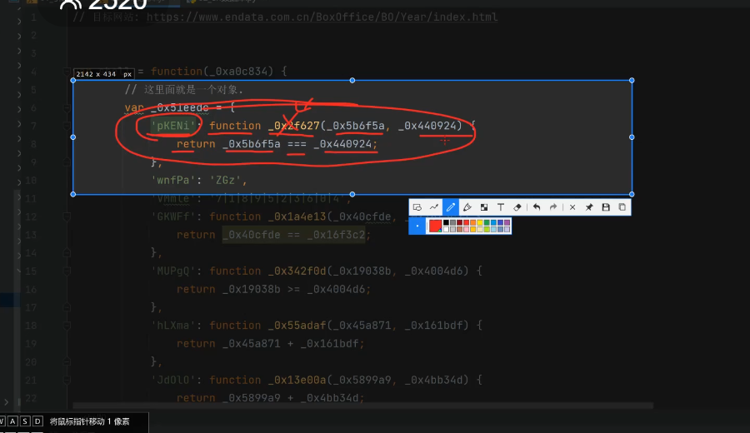Copy the screenshot to clipboard

622,207
